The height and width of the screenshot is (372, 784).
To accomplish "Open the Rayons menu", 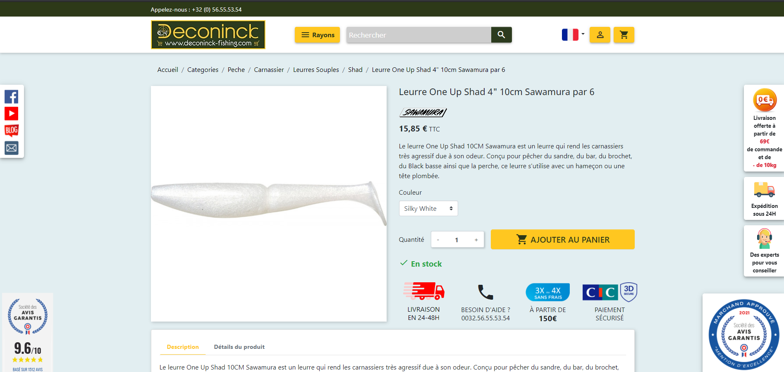I will [x=317, y=35].
